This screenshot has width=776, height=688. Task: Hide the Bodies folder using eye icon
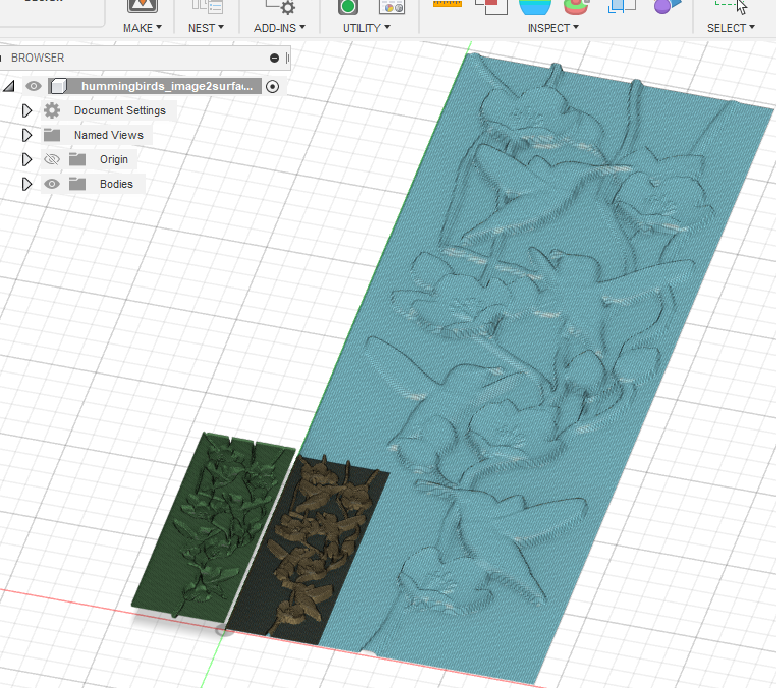click(x=51, y=184)
